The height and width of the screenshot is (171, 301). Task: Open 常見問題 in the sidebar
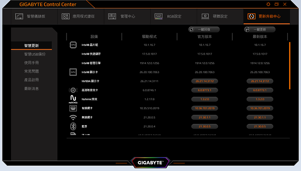pos(31,71)
